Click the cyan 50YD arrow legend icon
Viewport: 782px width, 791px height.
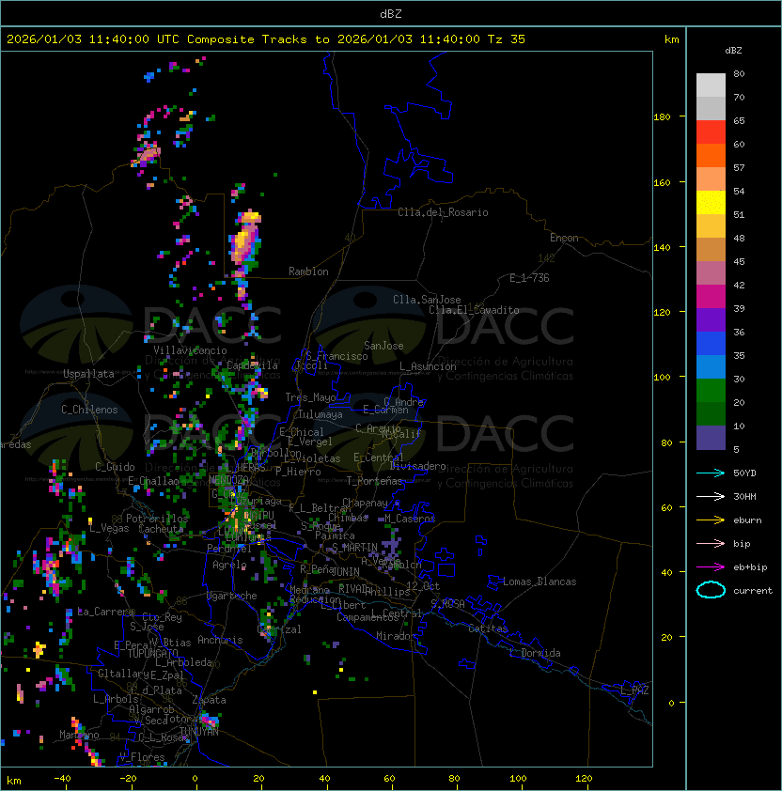coord(711,473)
